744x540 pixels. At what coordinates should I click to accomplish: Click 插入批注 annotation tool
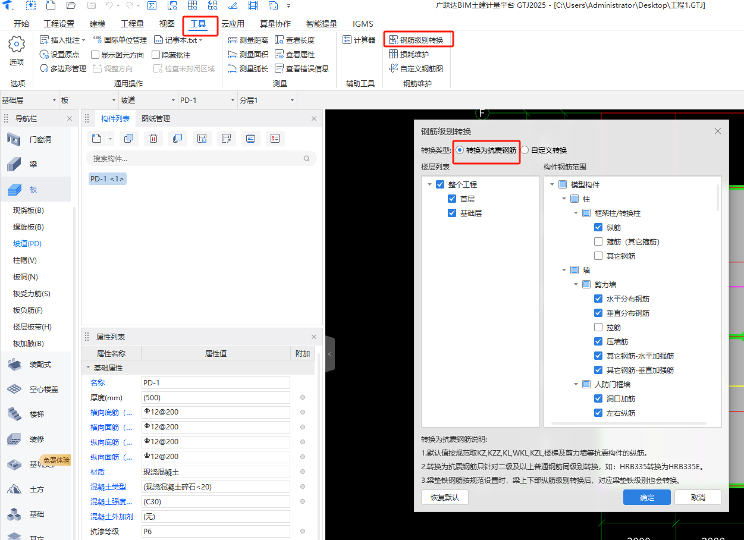63,40
